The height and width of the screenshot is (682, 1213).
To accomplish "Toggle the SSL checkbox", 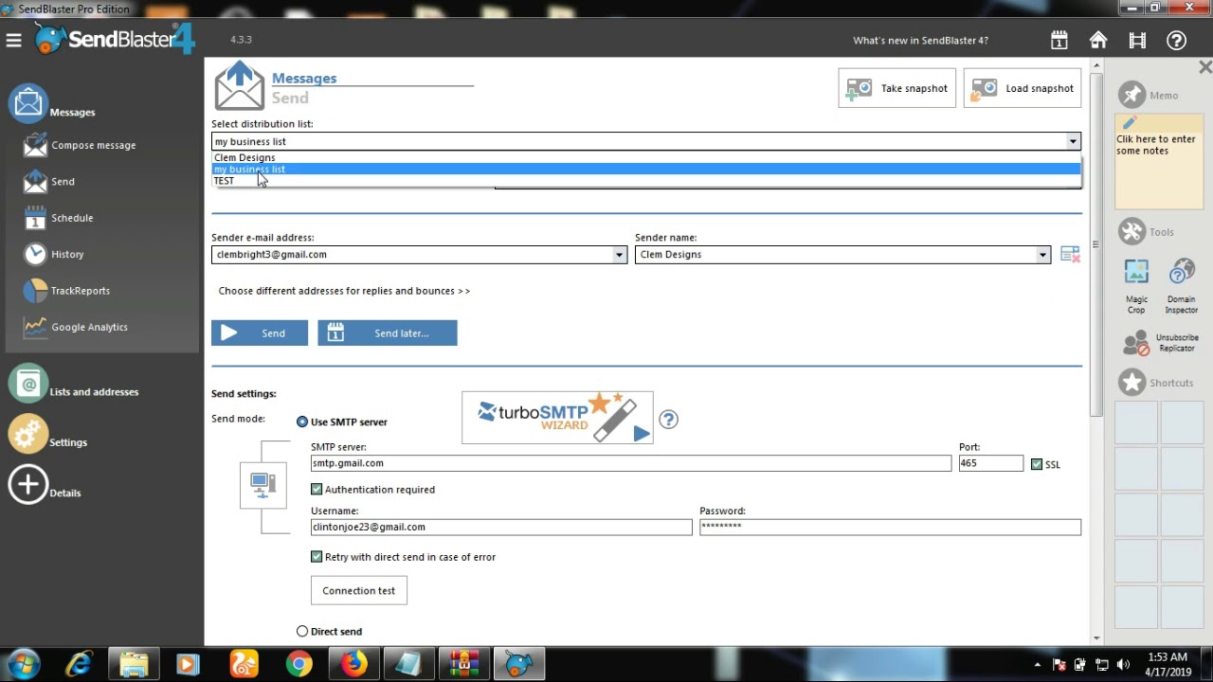I will 1037,464.
